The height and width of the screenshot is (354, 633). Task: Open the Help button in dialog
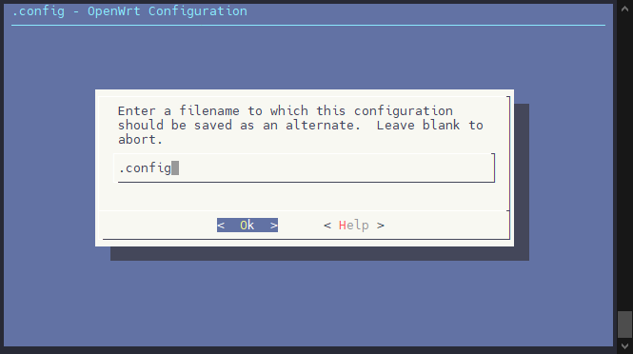point(354,225)
